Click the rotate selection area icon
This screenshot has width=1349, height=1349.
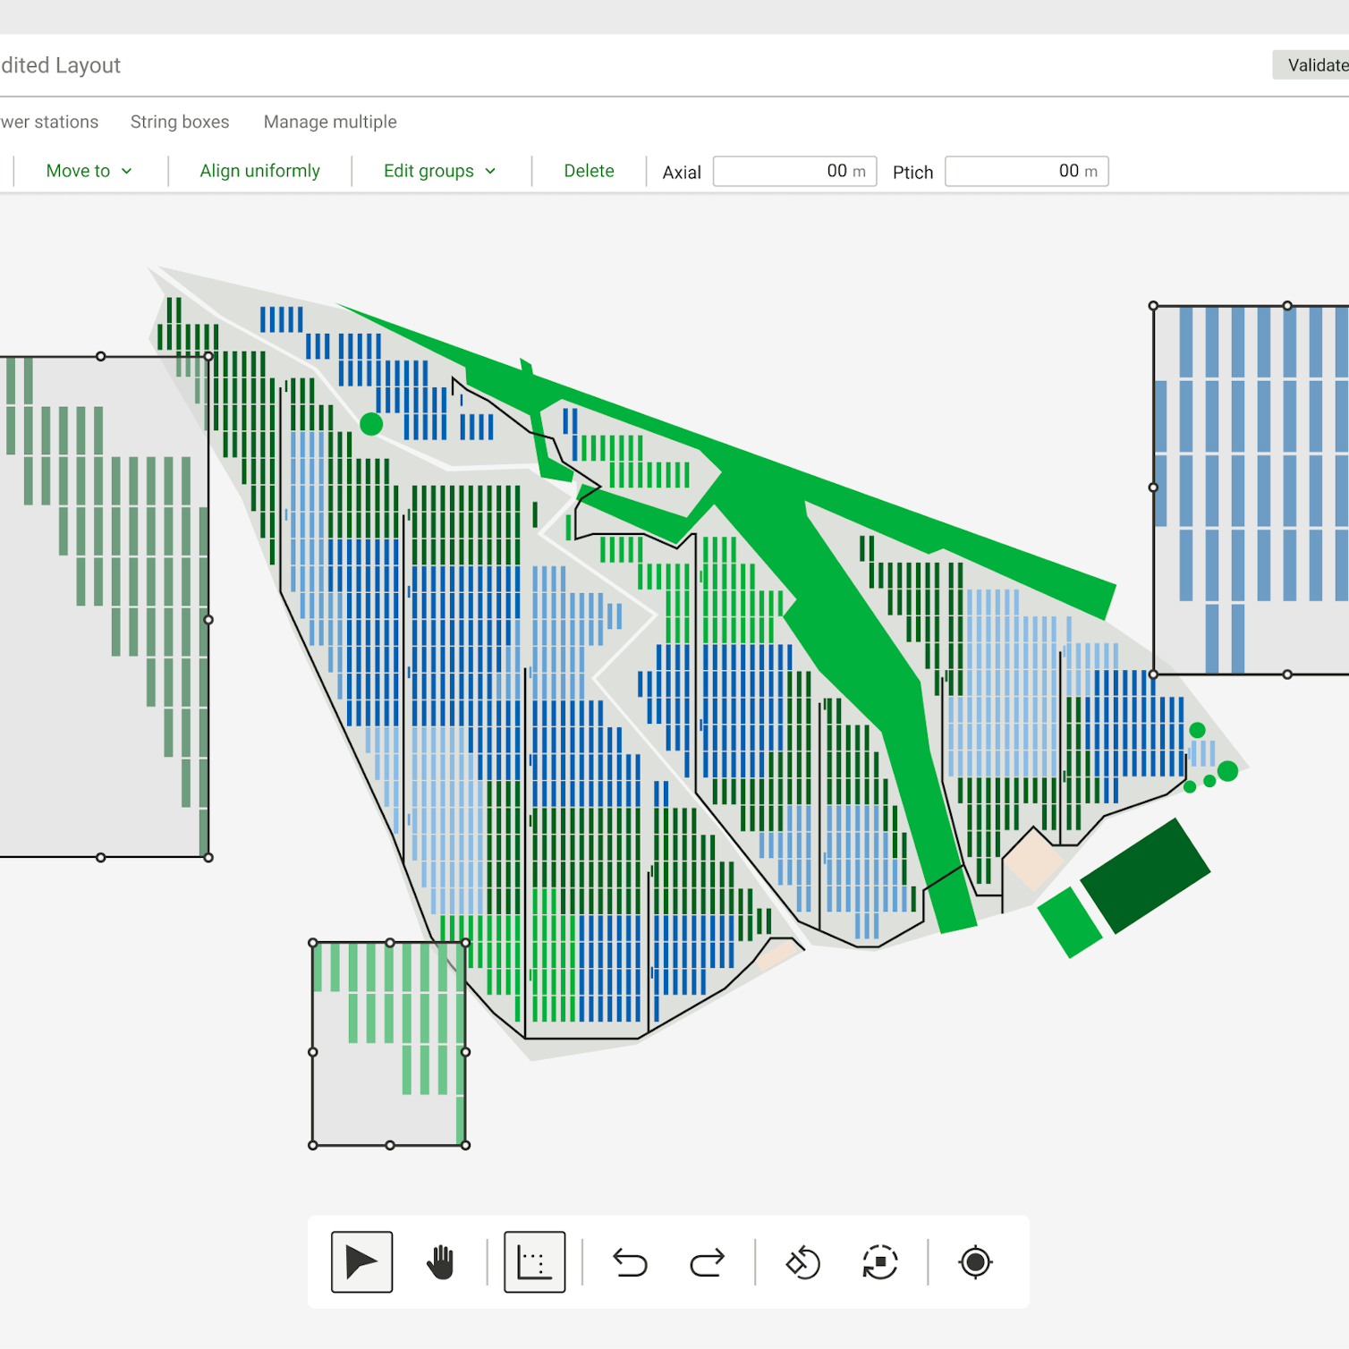coord(880,1262)
